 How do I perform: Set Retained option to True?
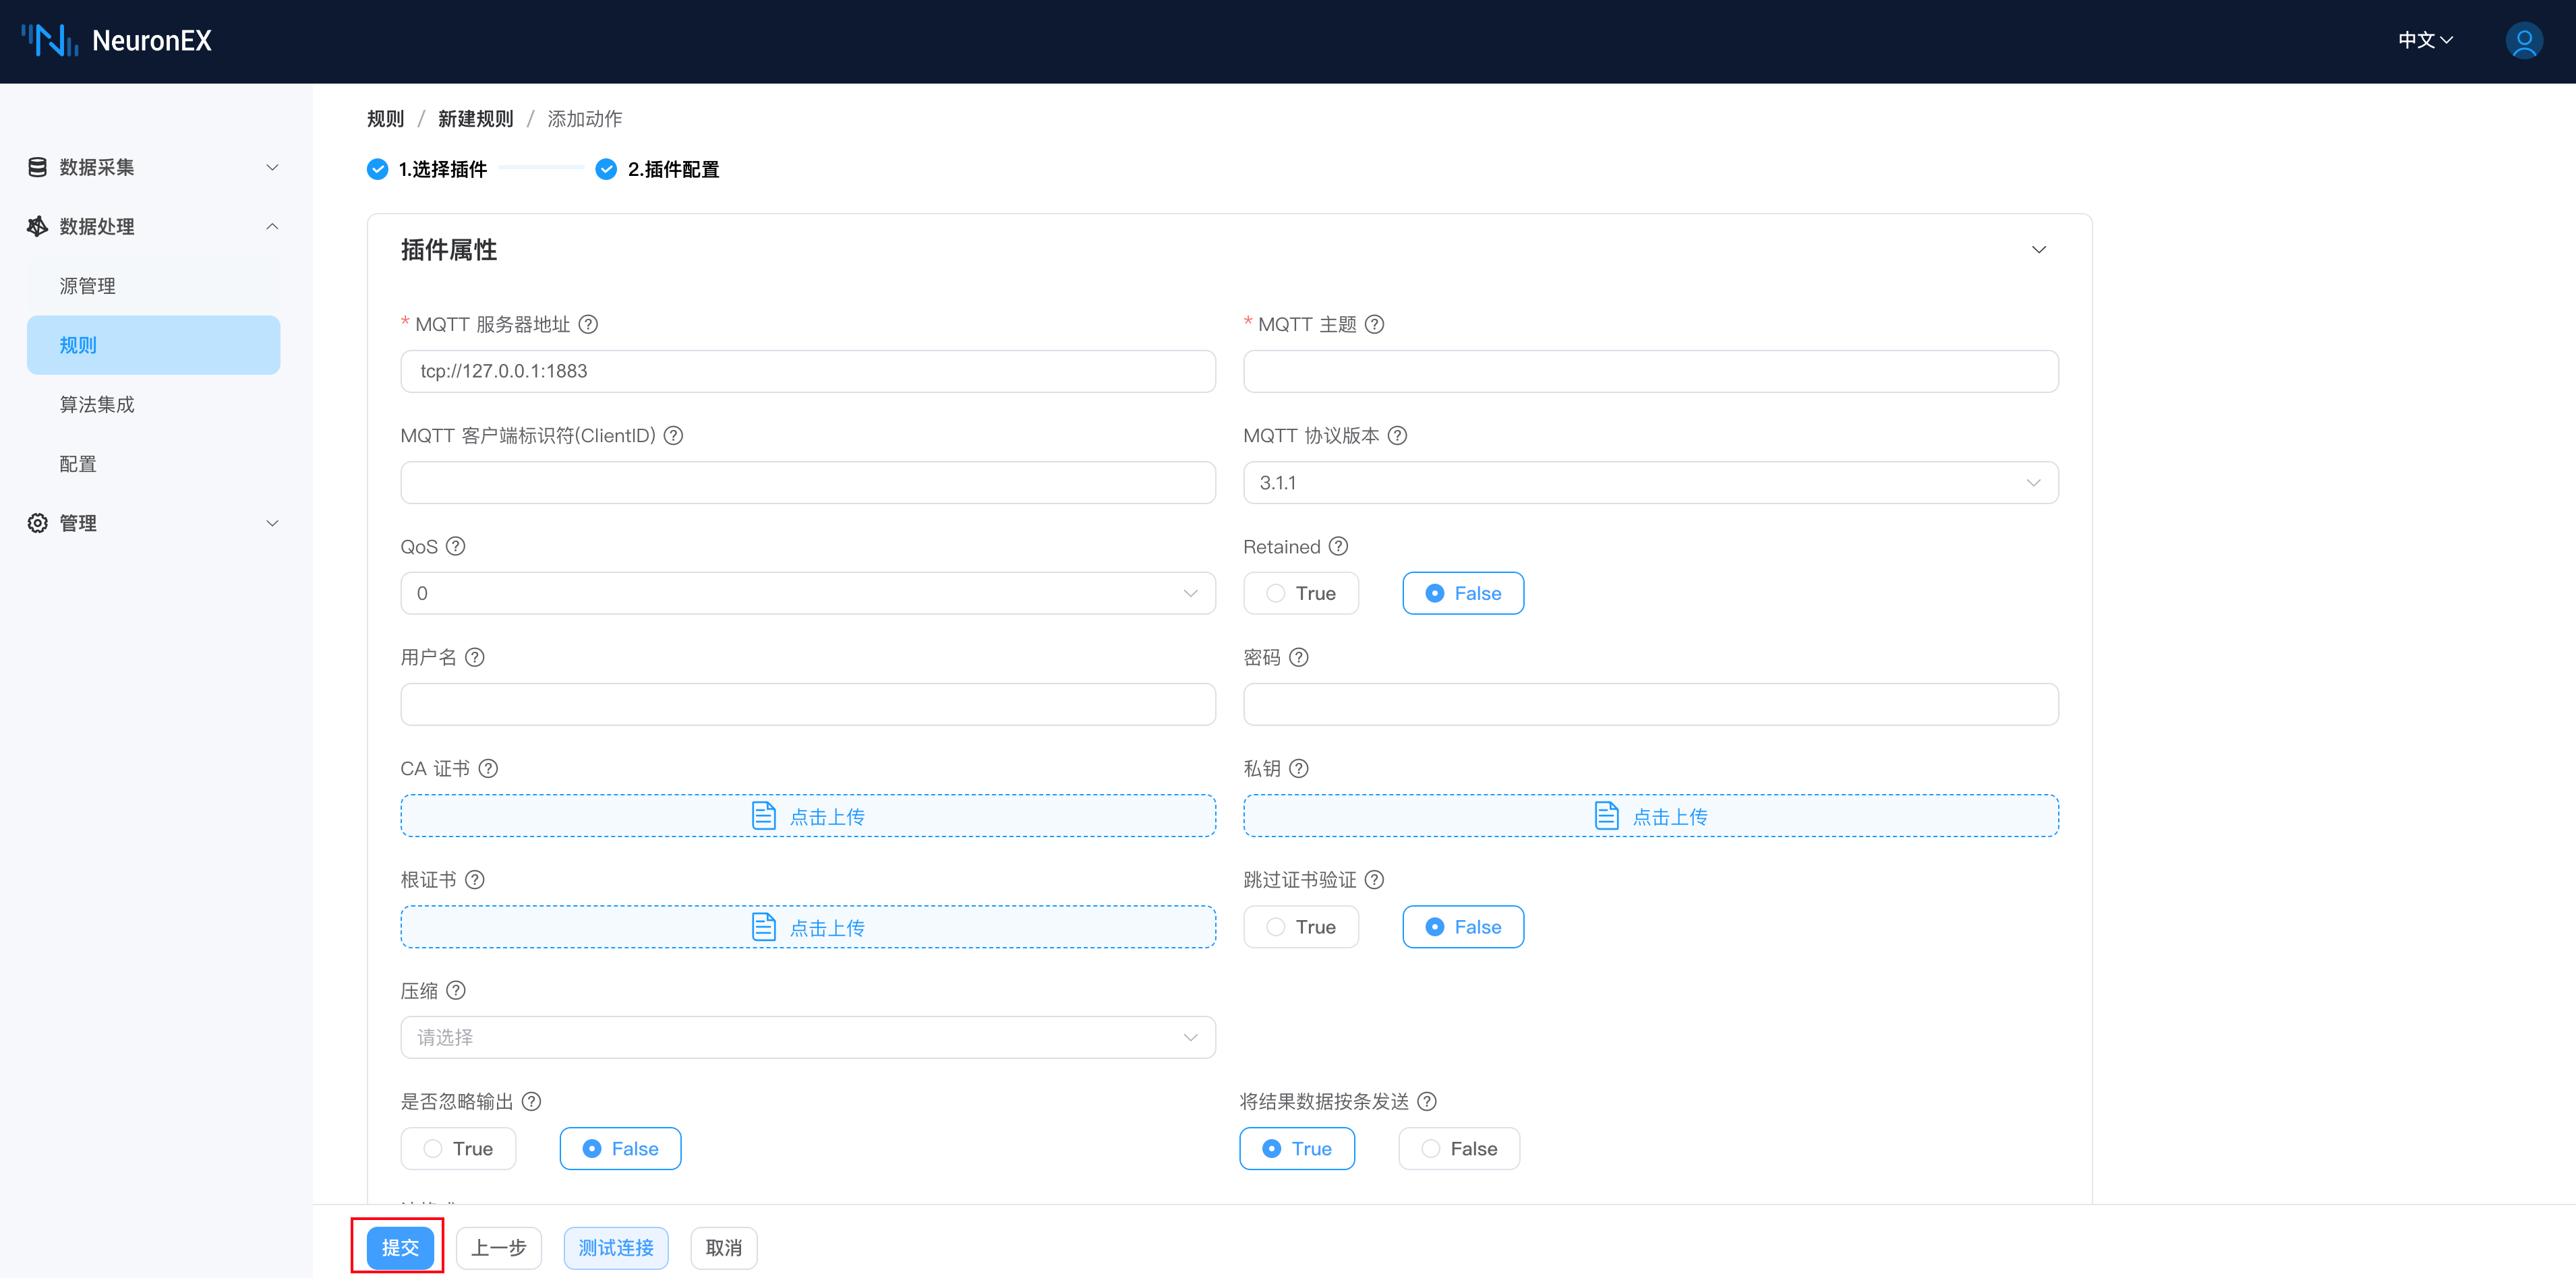pyautogui.click(x=1300, y=594)
